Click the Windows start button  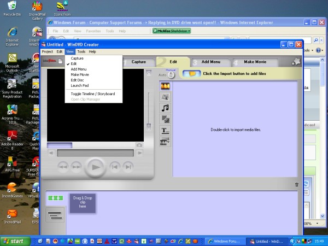15,241
